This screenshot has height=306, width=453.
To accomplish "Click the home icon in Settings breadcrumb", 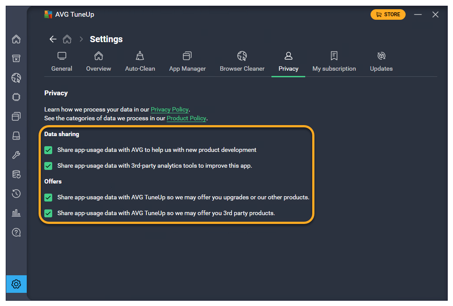I will point(67,39).
